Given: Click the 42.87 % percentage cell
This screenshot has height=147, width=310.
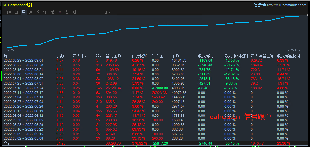Looking at the screenshot, I should [x=139, y=65].
